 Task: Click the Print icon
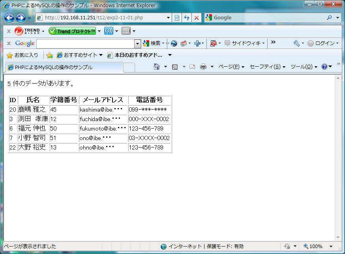pyautogui.click(x=203, y=67)
